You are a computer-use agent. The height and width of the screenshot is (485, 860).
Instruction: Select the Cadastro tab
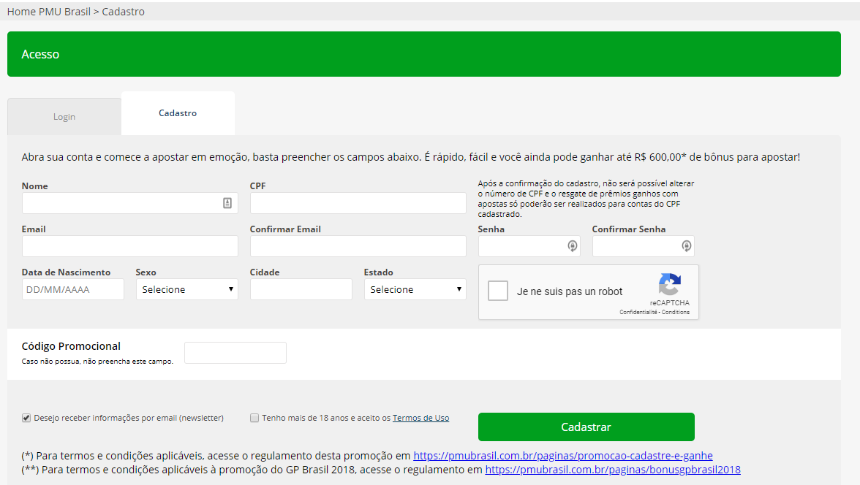[x=178, y=113]
